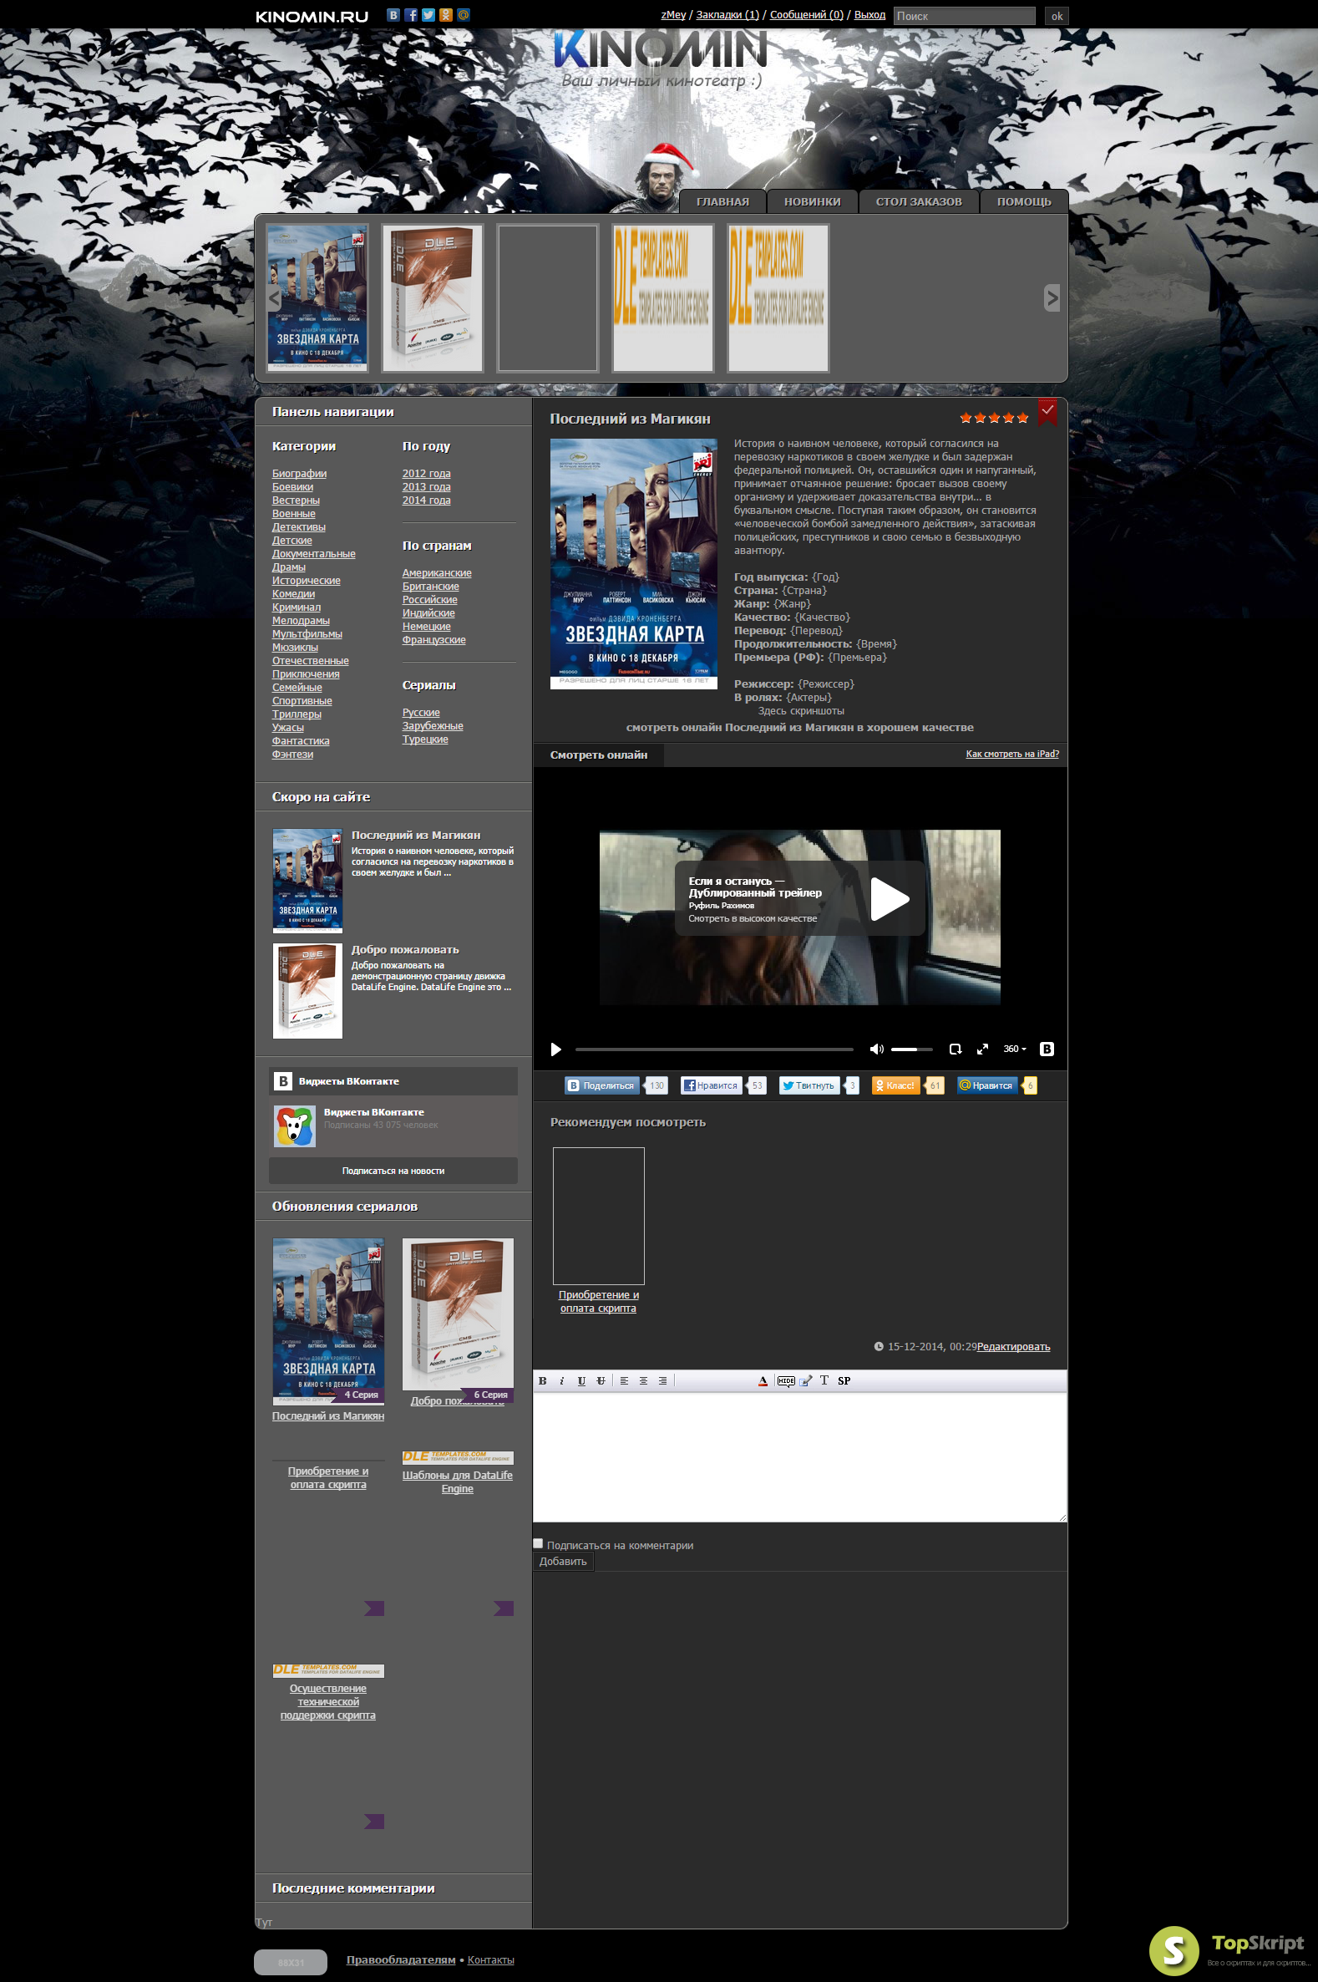Viewport: 1318px width, 1982px height.
Task: Open the Mail.ru icon in top bar
Action: (464, 14)
